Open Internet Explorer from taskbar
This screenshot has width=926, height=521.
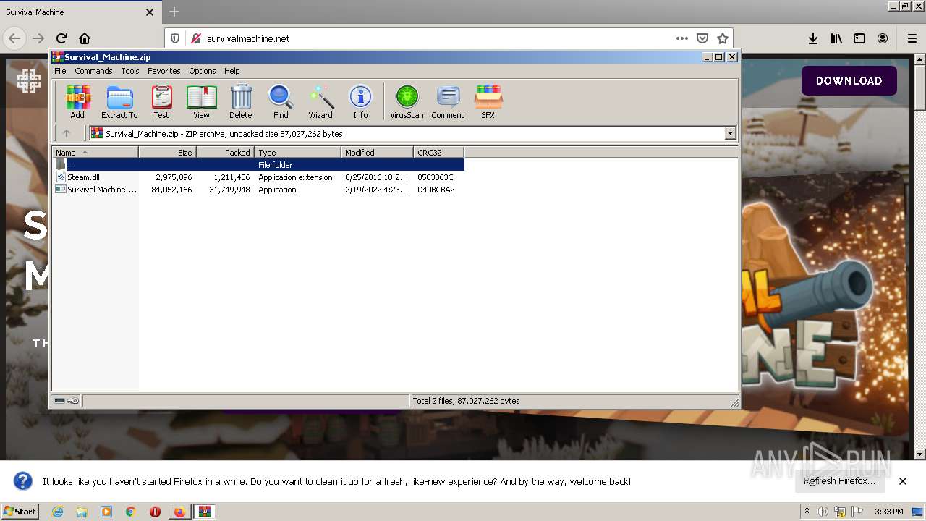pos(57,512)
